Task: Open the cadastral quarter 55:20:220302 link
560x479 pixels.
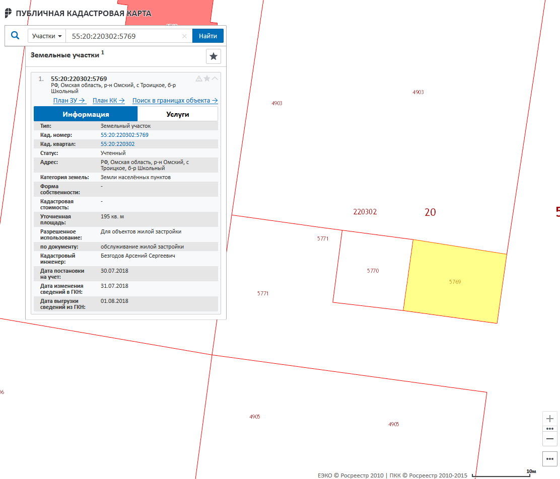Action: (x=118, y=144)
